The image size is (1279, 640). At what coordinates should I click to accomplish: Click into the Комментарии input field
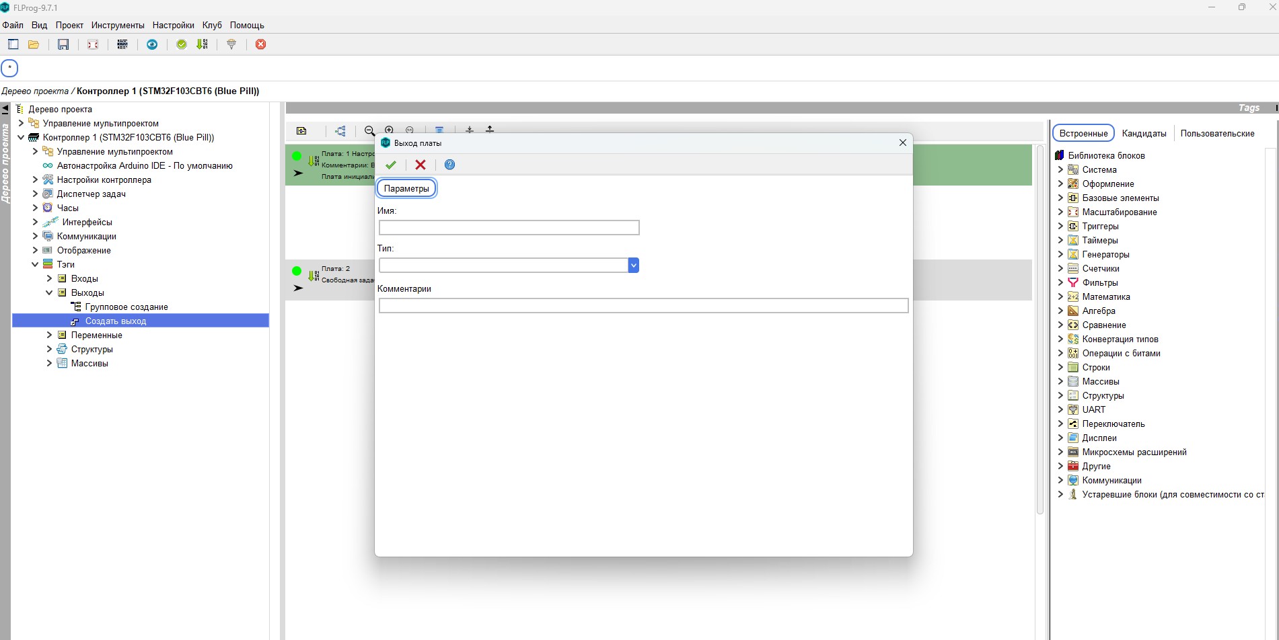point(643,306)
